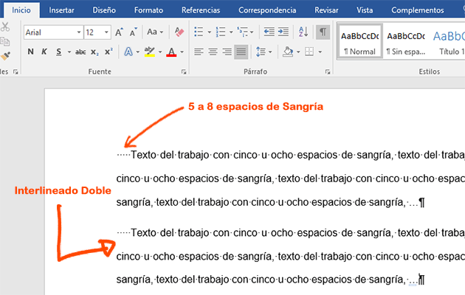
Task: Apply the Normal style
Action: pos(359,41)
